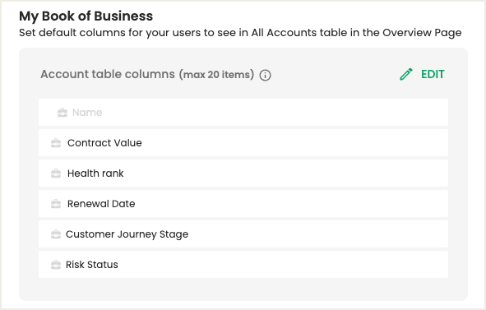Open the info icon next to max items
486x310 pixels.
(x=265, y=75)
